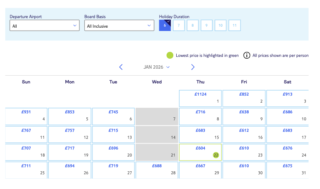Open the JAN 2026 month selector
The width and height of the screenshot is (320, 189).
157,67
